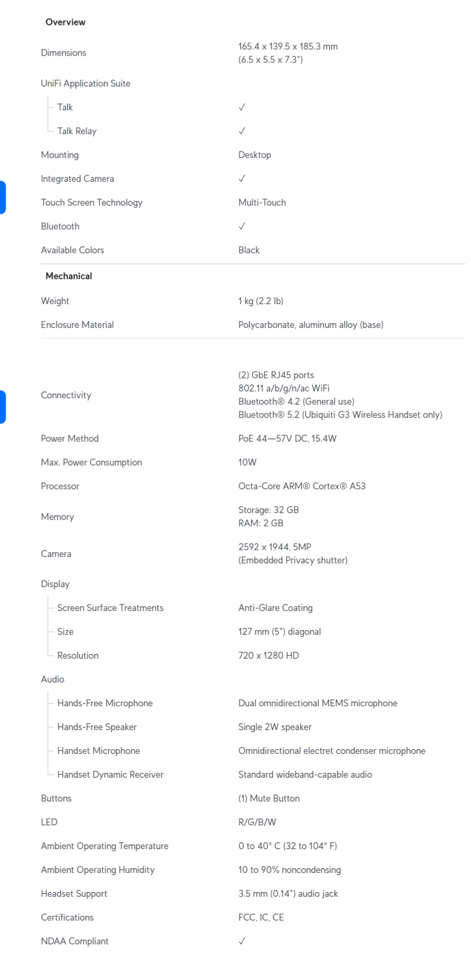This screenshot has height=965, width=471.
Task: Expand the UniFi Application Suite group
Action: click(x=86, y=84)
